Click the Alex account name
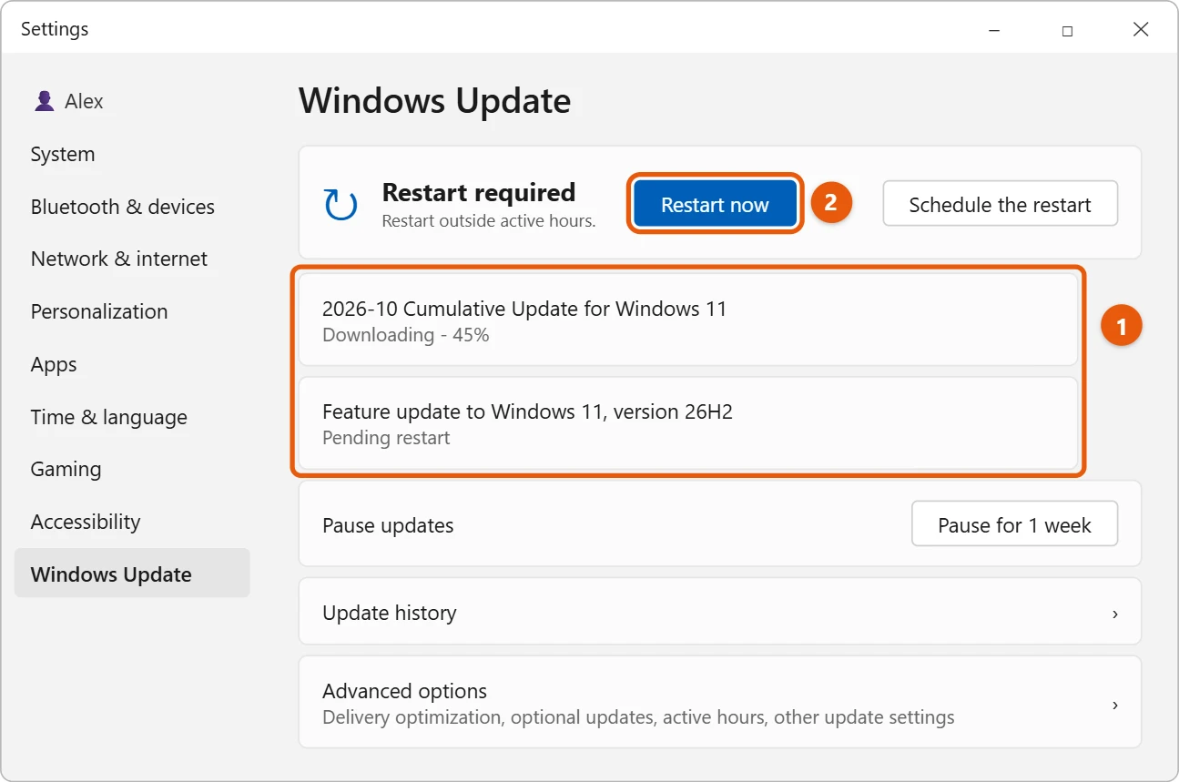The width and height of the screenshot is (1179, 782). (x=84, y=101)
